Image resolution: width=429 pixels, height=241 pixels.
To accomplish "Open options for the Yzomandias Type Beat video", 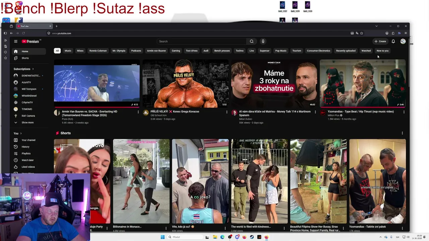I will coord(404,112).
